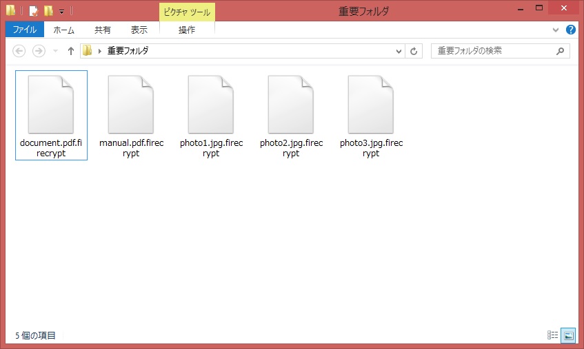Screen dimensions: 584x349
Task: Switch to large icons view in status bar
Action: pos(568,335)
